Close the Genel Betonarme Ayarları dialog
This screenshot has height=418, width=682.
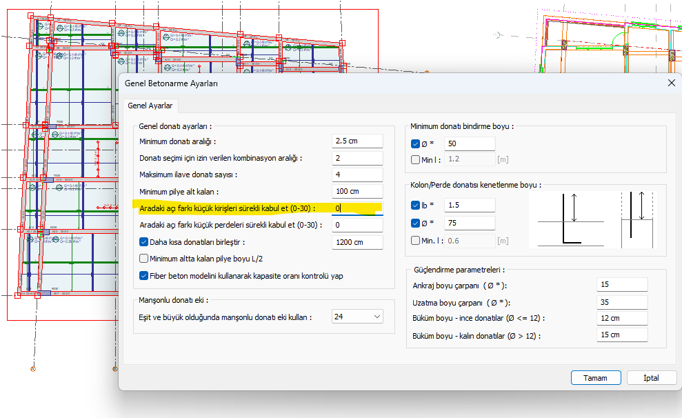(672, 83)
